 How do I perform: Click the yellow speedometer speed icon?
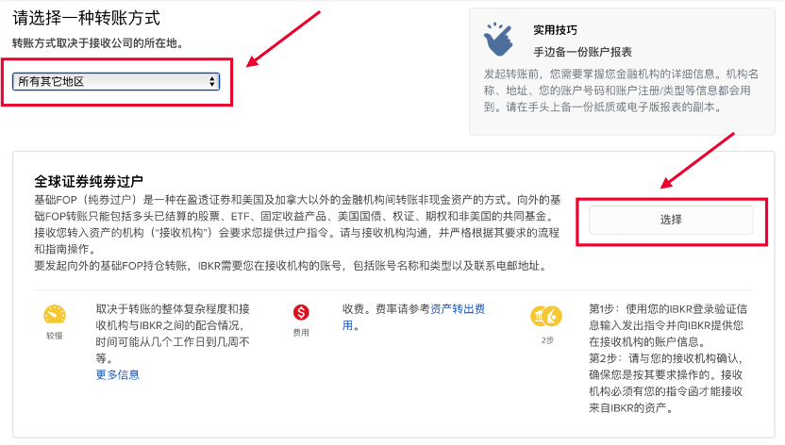click(55, 315)
